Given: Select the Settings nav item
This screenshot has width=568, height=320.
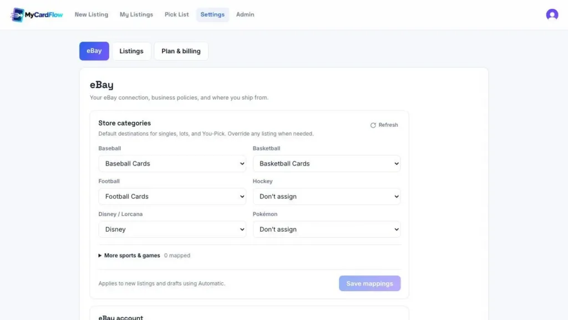Looking at the screenshot, I should [x=212, y=14].
